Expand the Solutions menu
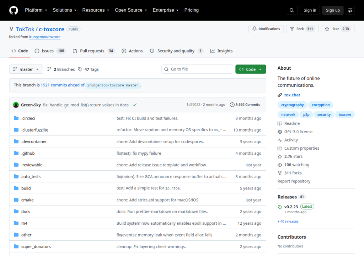 click(65, 10)
